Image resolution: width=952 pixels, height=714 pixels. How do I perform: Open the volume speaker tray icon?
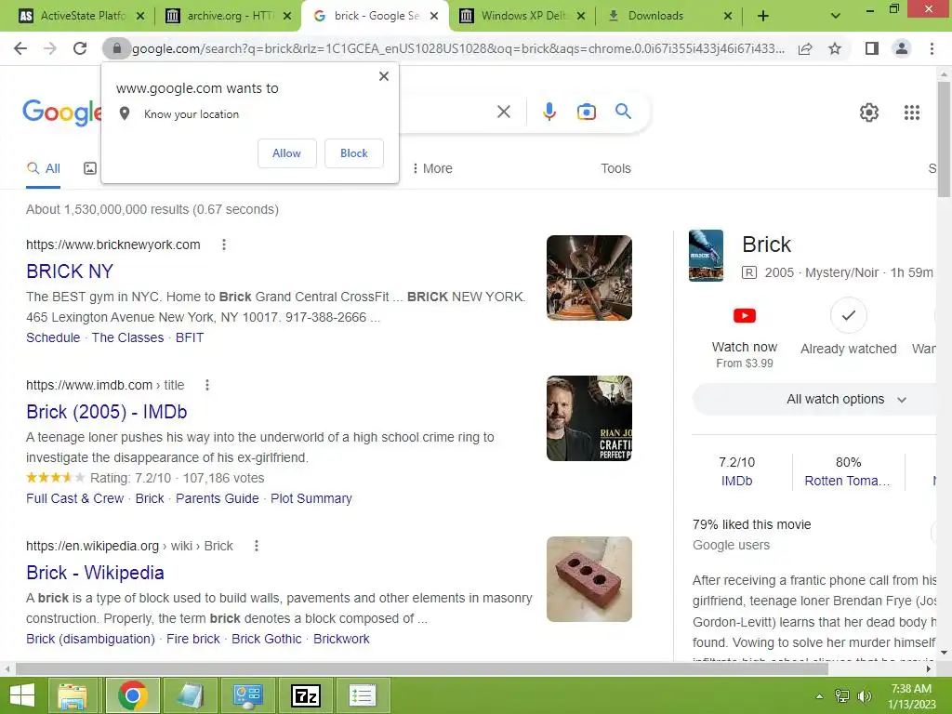tap(865, 696)
